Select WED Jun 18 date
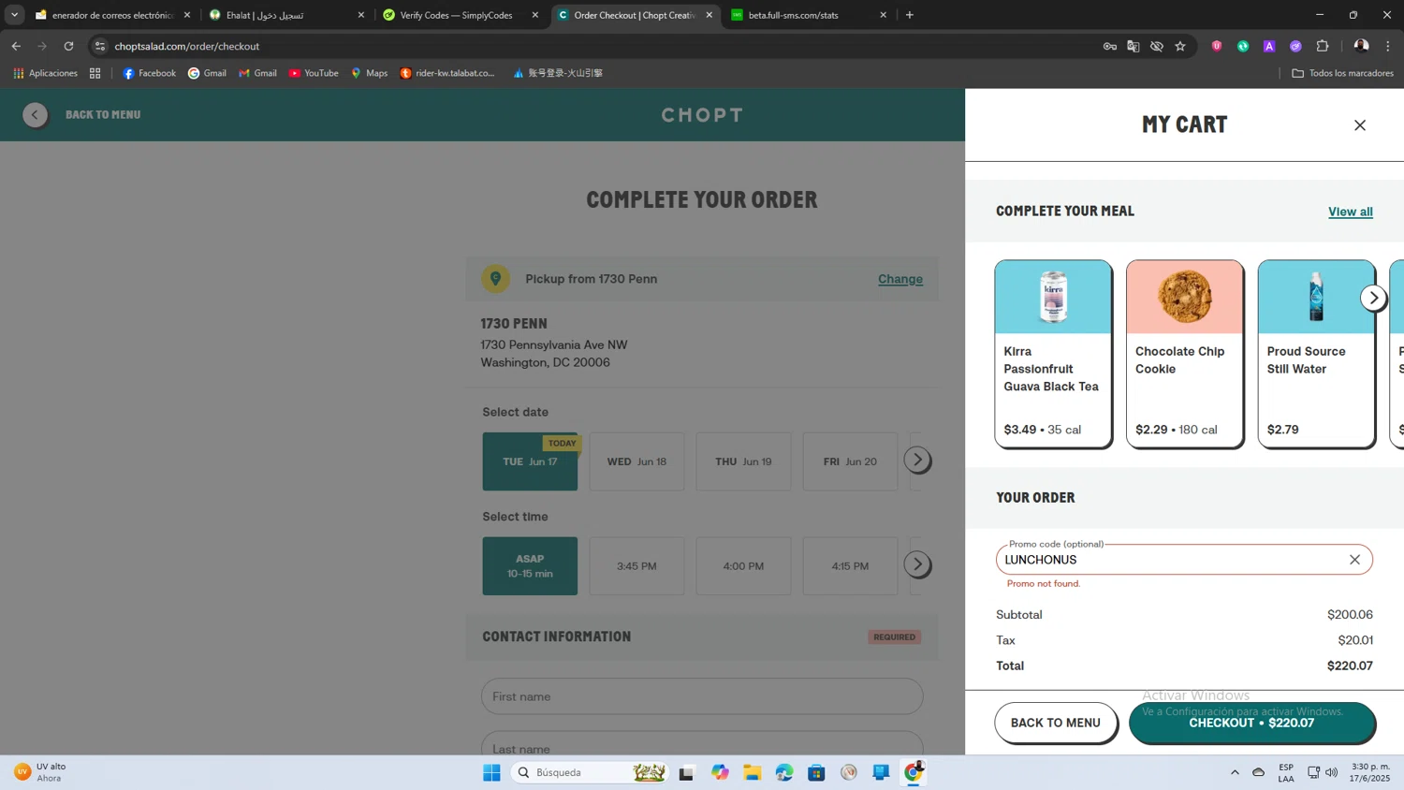 636,461
